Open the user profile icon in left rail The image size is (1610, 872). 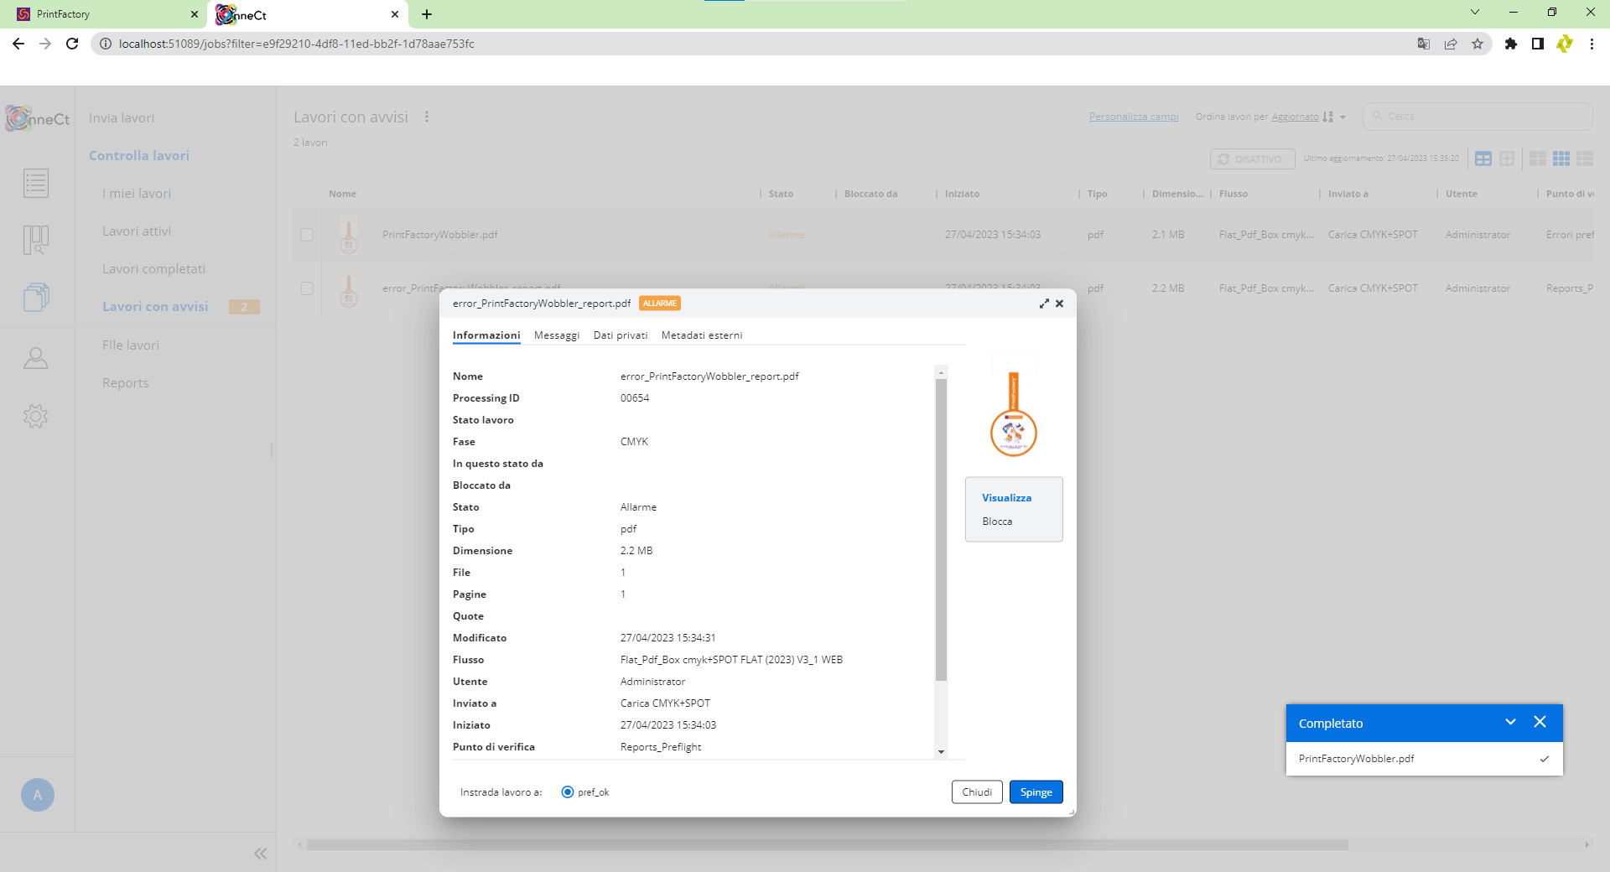point(36,358)
